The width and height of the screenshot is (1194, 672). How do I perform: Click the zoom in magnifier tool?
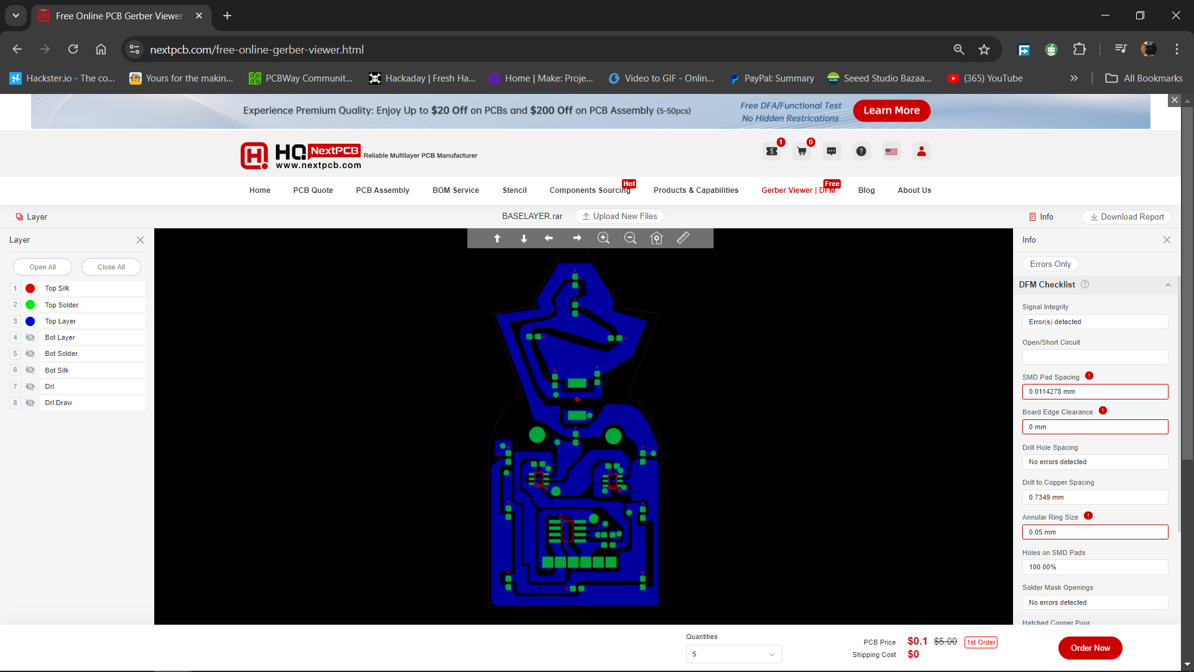click(603, 238)
